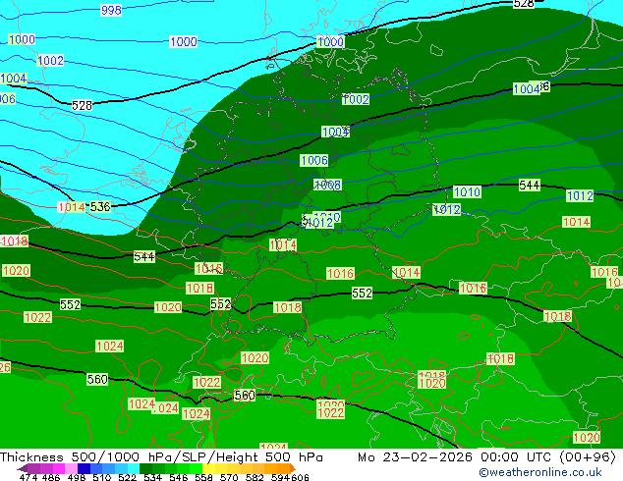Click legend value 522
This screenshot has width=623, height=481.
coord(126,477)
